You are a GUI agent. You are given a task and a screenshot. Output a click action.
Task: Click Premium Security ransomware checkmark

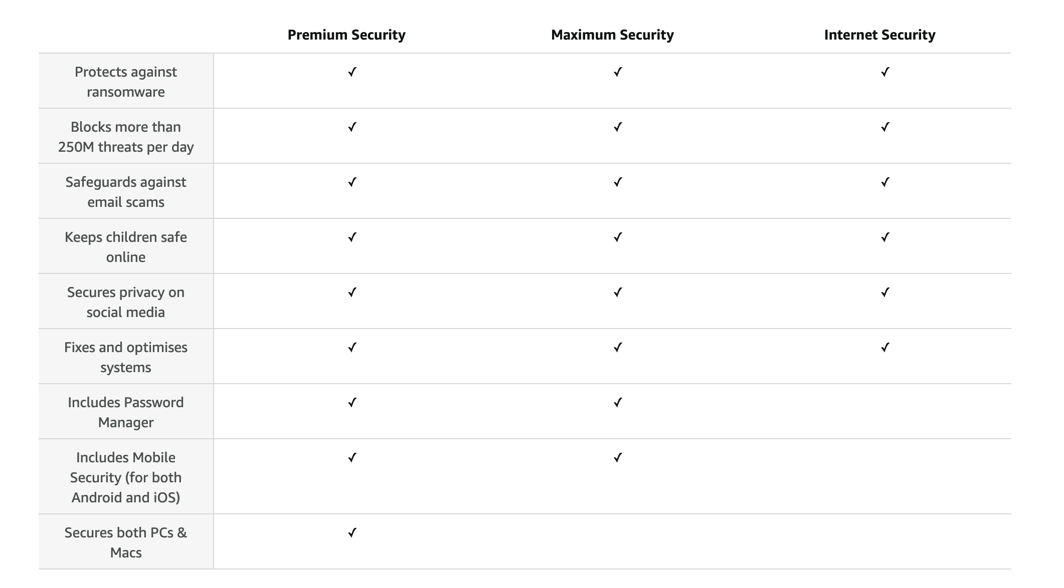coord(352,72)
